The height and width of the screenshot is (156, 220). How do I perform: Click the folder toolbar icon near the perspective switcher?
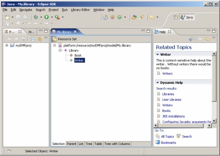coord(152,17)
